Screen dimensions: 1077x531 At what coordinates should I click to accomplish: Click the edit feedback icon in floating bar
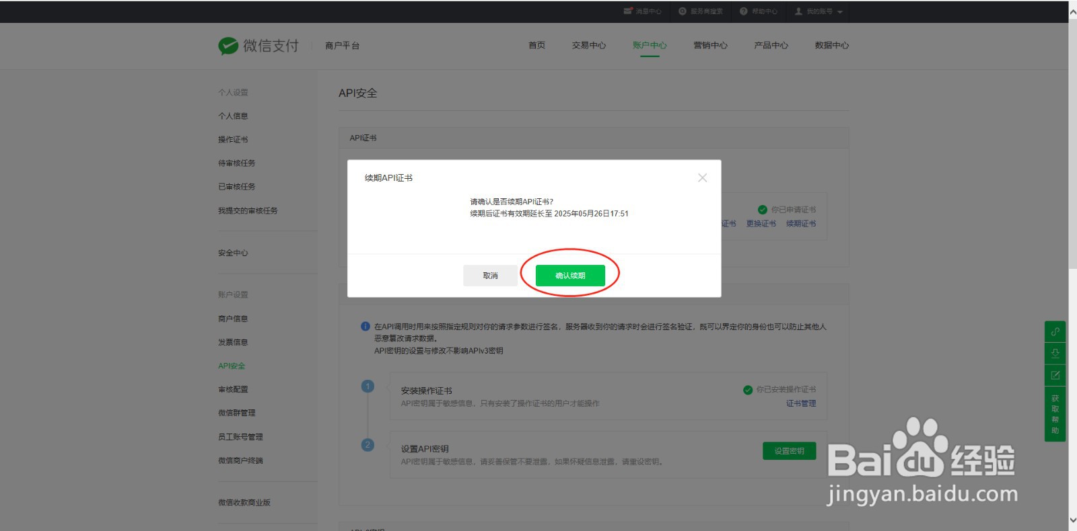[1055, 375]
